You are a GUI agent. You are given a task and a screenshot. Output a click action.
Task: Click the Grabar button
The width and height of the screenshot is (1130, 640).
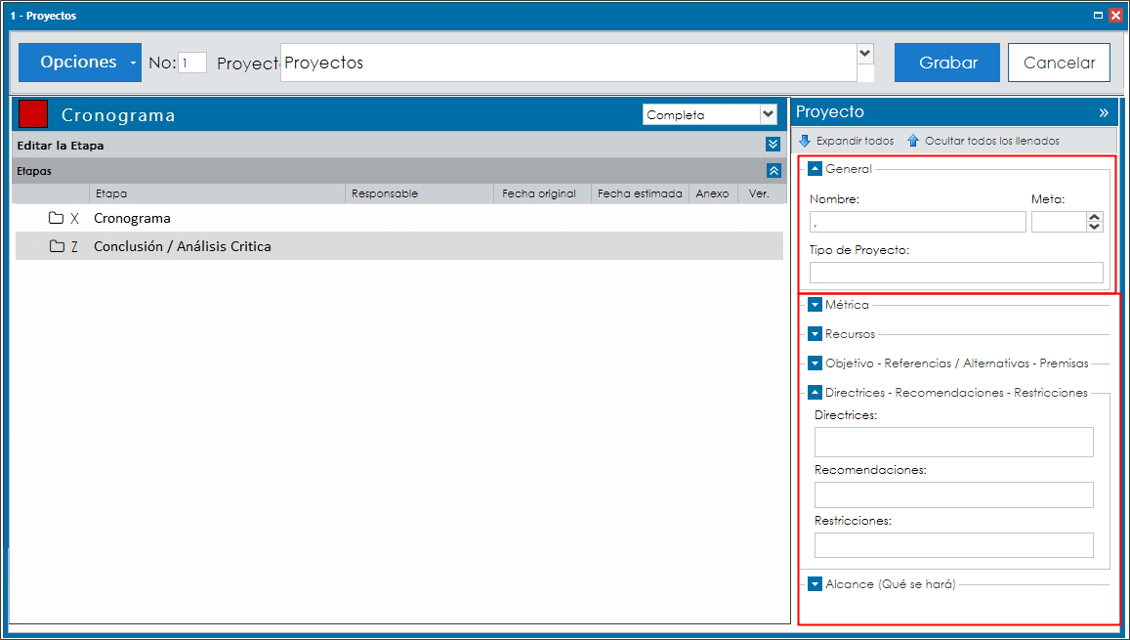pos(947,63)
